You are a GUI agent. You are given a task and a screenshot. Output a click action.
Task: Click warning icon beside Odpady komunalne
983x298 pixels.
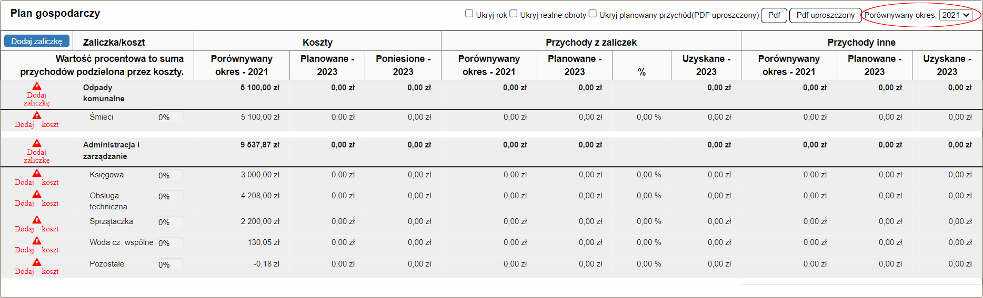coord(37,86)
